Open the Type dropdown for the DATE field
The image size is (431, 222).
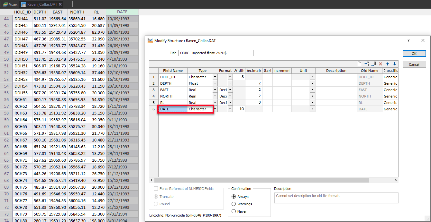[215, 109]
